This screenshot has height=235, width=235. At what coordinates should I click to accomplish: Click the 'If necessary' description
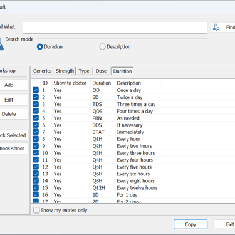pyautogui.click(x=130, y=125)
